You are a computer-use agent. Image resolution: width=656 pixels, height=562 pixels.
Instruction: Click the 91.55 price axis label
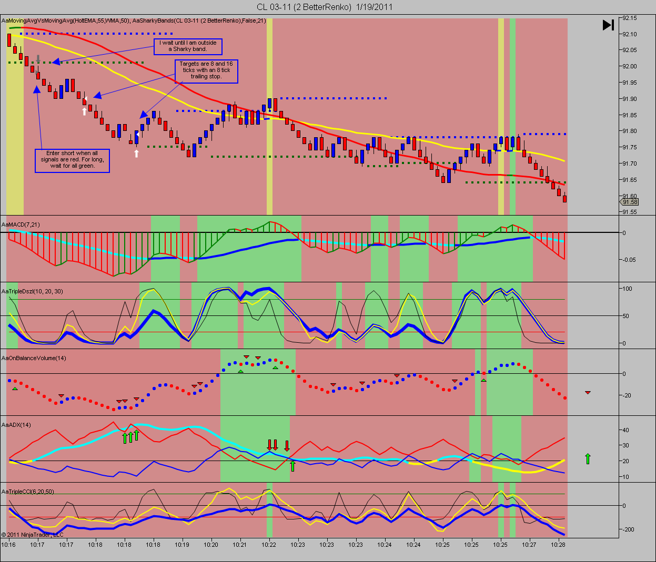[630, 212]
